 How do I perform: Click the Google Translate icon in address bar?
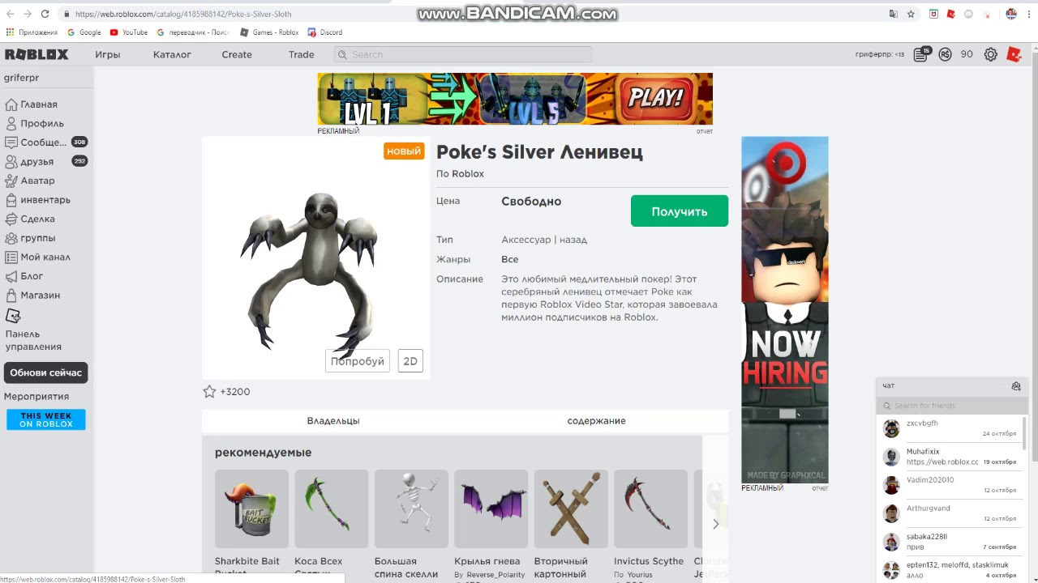coord(893,14)
